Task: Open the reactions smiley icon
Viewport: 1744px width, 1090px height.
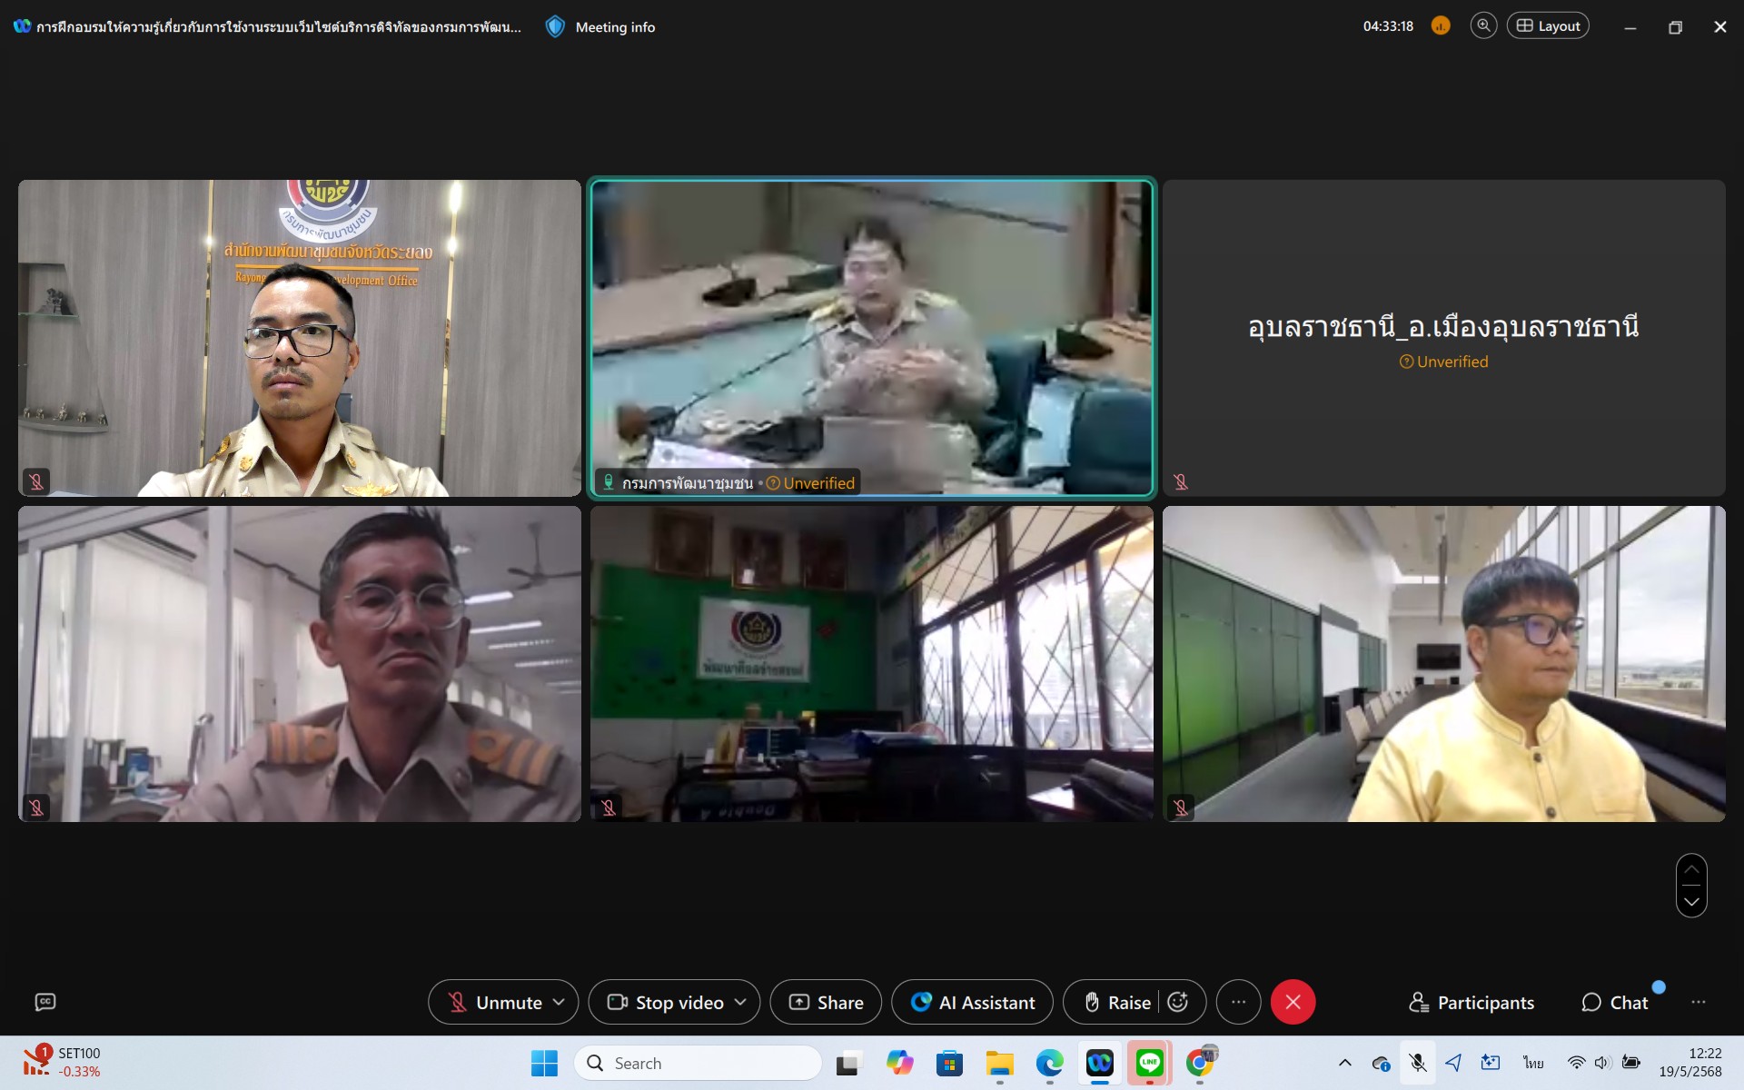Action: tap(1178, 1002)
